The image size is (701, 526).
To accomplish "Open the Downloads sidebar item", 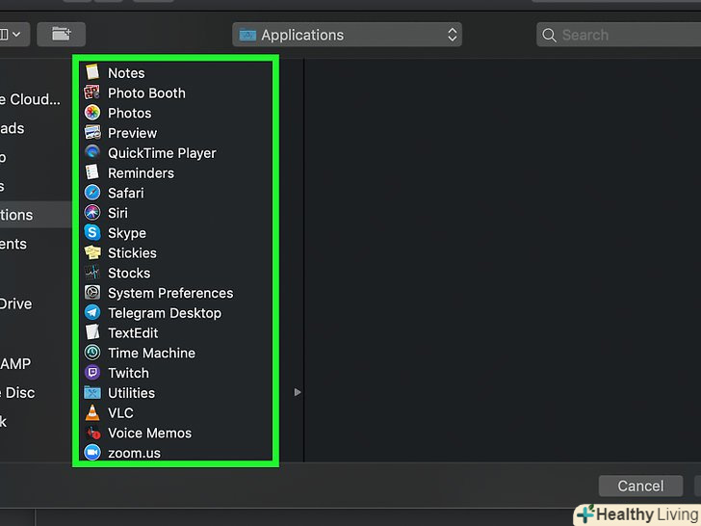I will (13, 128).
